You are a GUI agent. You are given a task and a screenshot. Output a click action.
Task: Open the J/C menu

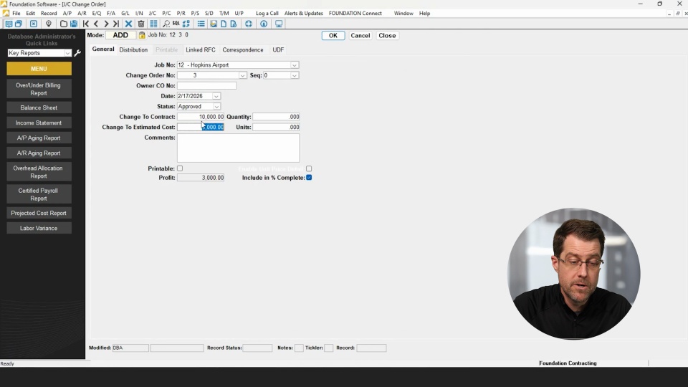[153, 14]
